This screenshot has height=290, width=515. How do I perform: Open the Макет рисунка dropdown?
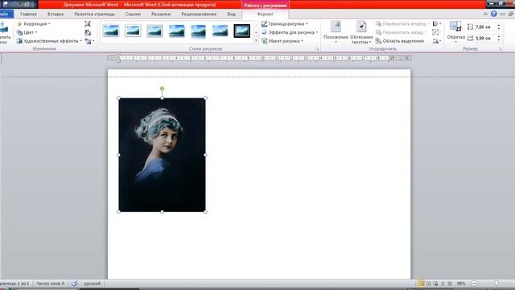point(282,41)
